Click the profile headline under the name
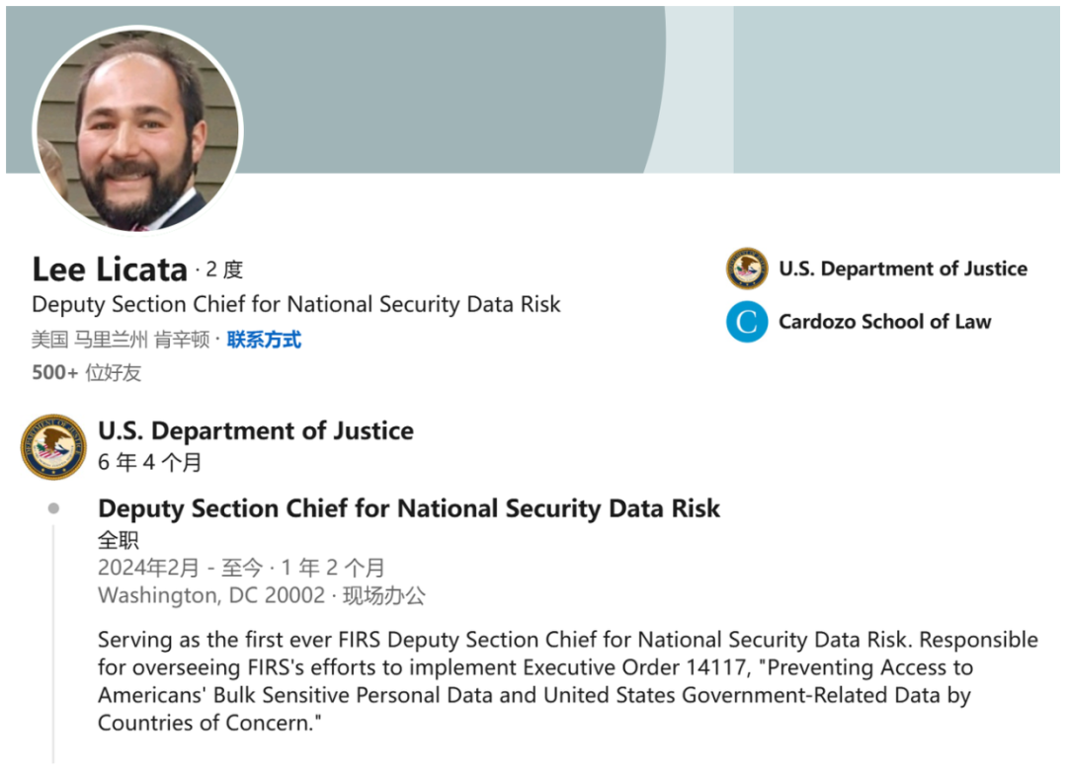 click(x=296, y=305)
